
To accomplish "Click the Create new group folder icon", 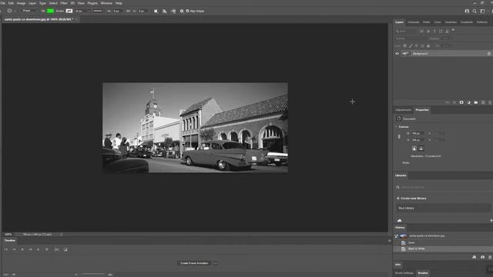I will (476, 102).
